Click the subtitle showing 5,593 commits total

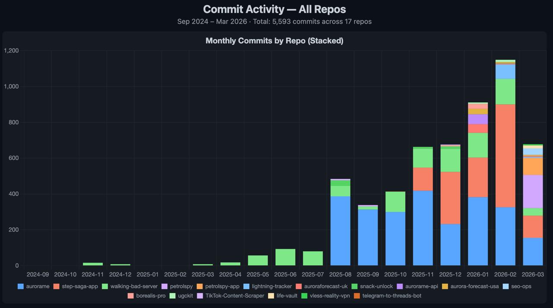[274, 22]
